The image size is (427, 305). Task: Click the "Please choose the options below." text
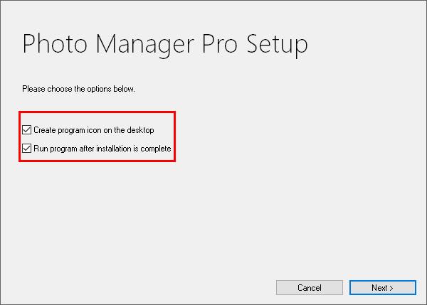coord(78,90)
